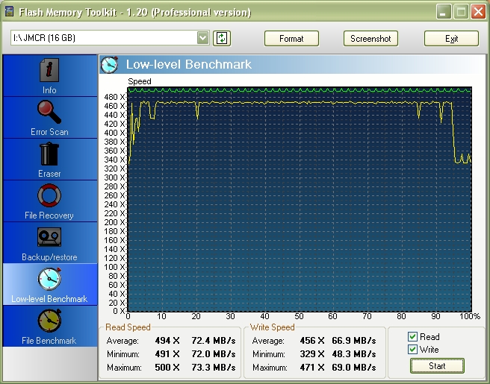Open File Benchmark stopwatch icon
The height and width of the screenshot is (384, 490).
49,321
